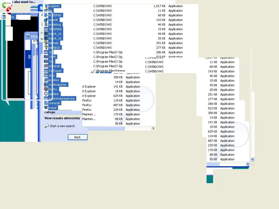Select the regedit registry icon
This screenshot has height=209, width=279.
pos(46,20)
